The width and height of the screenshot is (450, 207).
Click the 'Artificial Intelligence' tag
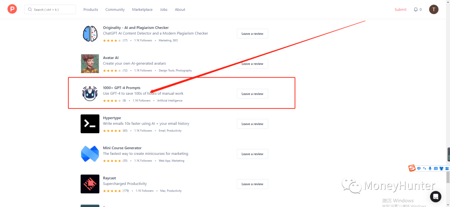[x=170, y=101]
